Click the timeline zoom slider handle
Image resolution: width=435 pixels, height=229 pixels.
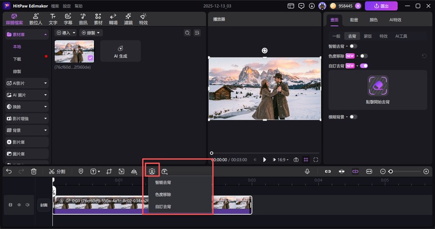click(391, 171)
